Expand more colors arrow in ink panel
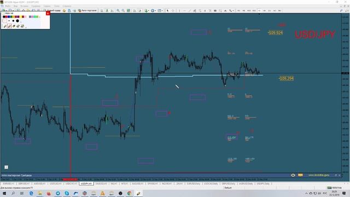Image resolution: width=350 pixels, height=197 pixels. [40, 17]
